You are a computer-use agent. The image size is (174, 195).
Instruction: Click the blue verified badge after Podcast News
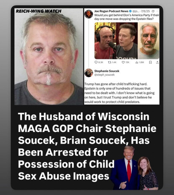tap(130, 11)
